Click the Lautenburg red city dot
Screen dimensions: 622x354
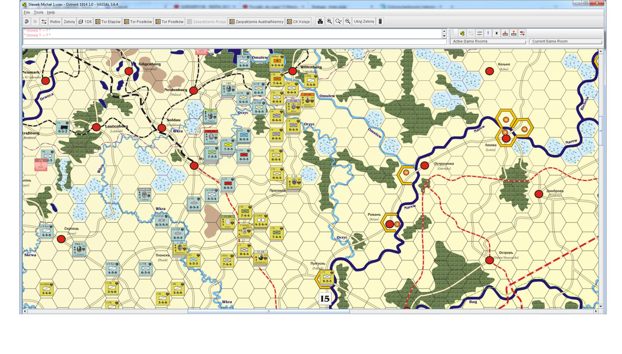[x=96, y=128]
